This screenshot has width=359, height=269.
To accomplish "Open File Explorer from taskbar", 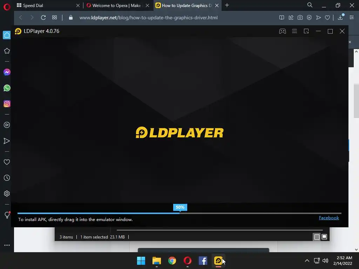I will [x=157, y=261].
